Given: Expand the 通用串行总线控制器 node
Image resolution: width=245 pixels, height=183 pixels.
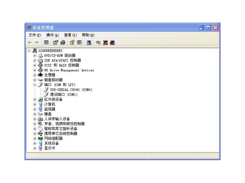Looking at the screenshot, I should point(35,134).
